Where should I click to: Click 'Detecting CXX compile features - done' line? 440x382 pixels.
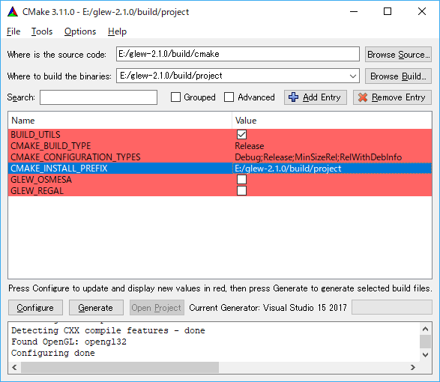point(108,330)
